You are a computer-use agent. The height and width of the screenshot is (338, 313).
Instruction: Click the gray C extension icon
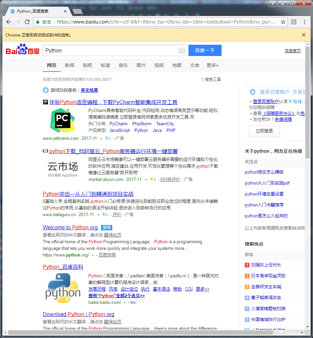tap(293, 22)
